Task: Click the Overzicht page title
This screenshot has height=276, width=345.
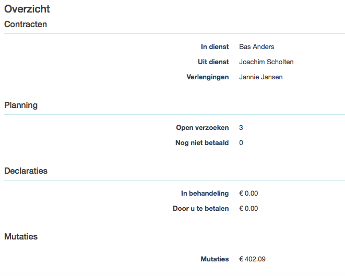Action: [x=27, y=9]
